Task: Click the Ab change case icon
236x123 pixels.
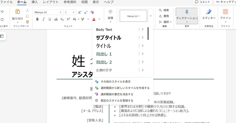Action: pos(75,19)
